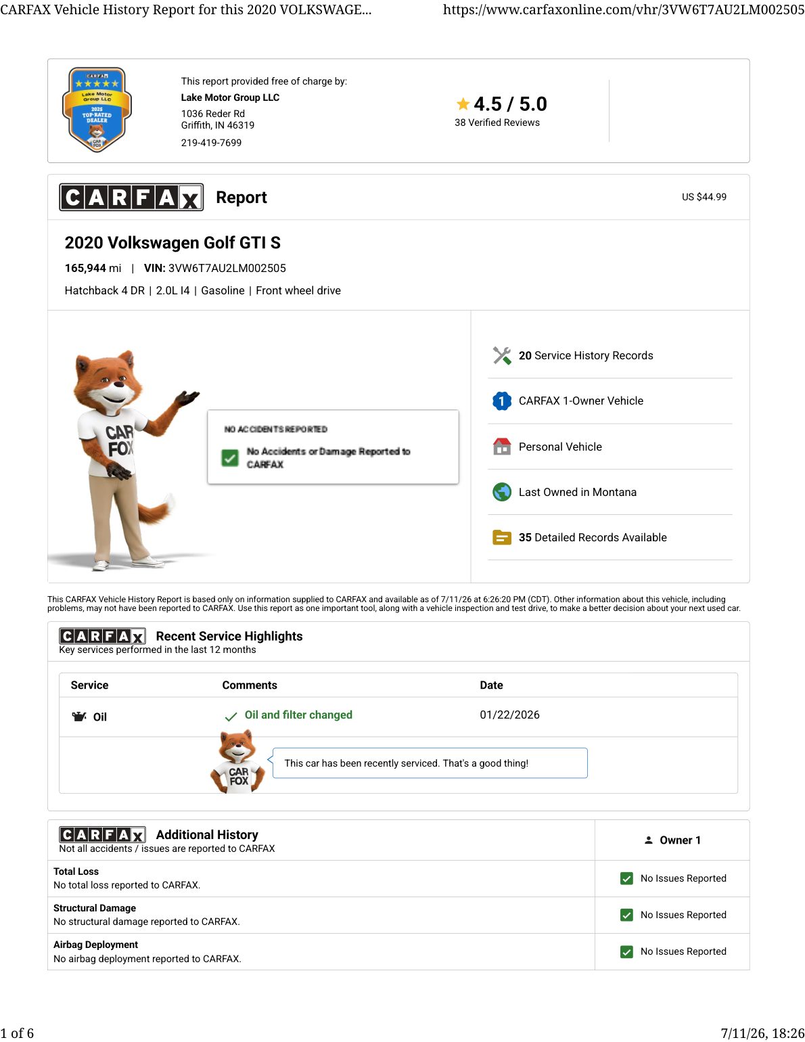The height and width of the screenshot is (1042, 805).
Task: Click the green checkmark beside Oil and filter changed
Action: click(x=231, y=717)
